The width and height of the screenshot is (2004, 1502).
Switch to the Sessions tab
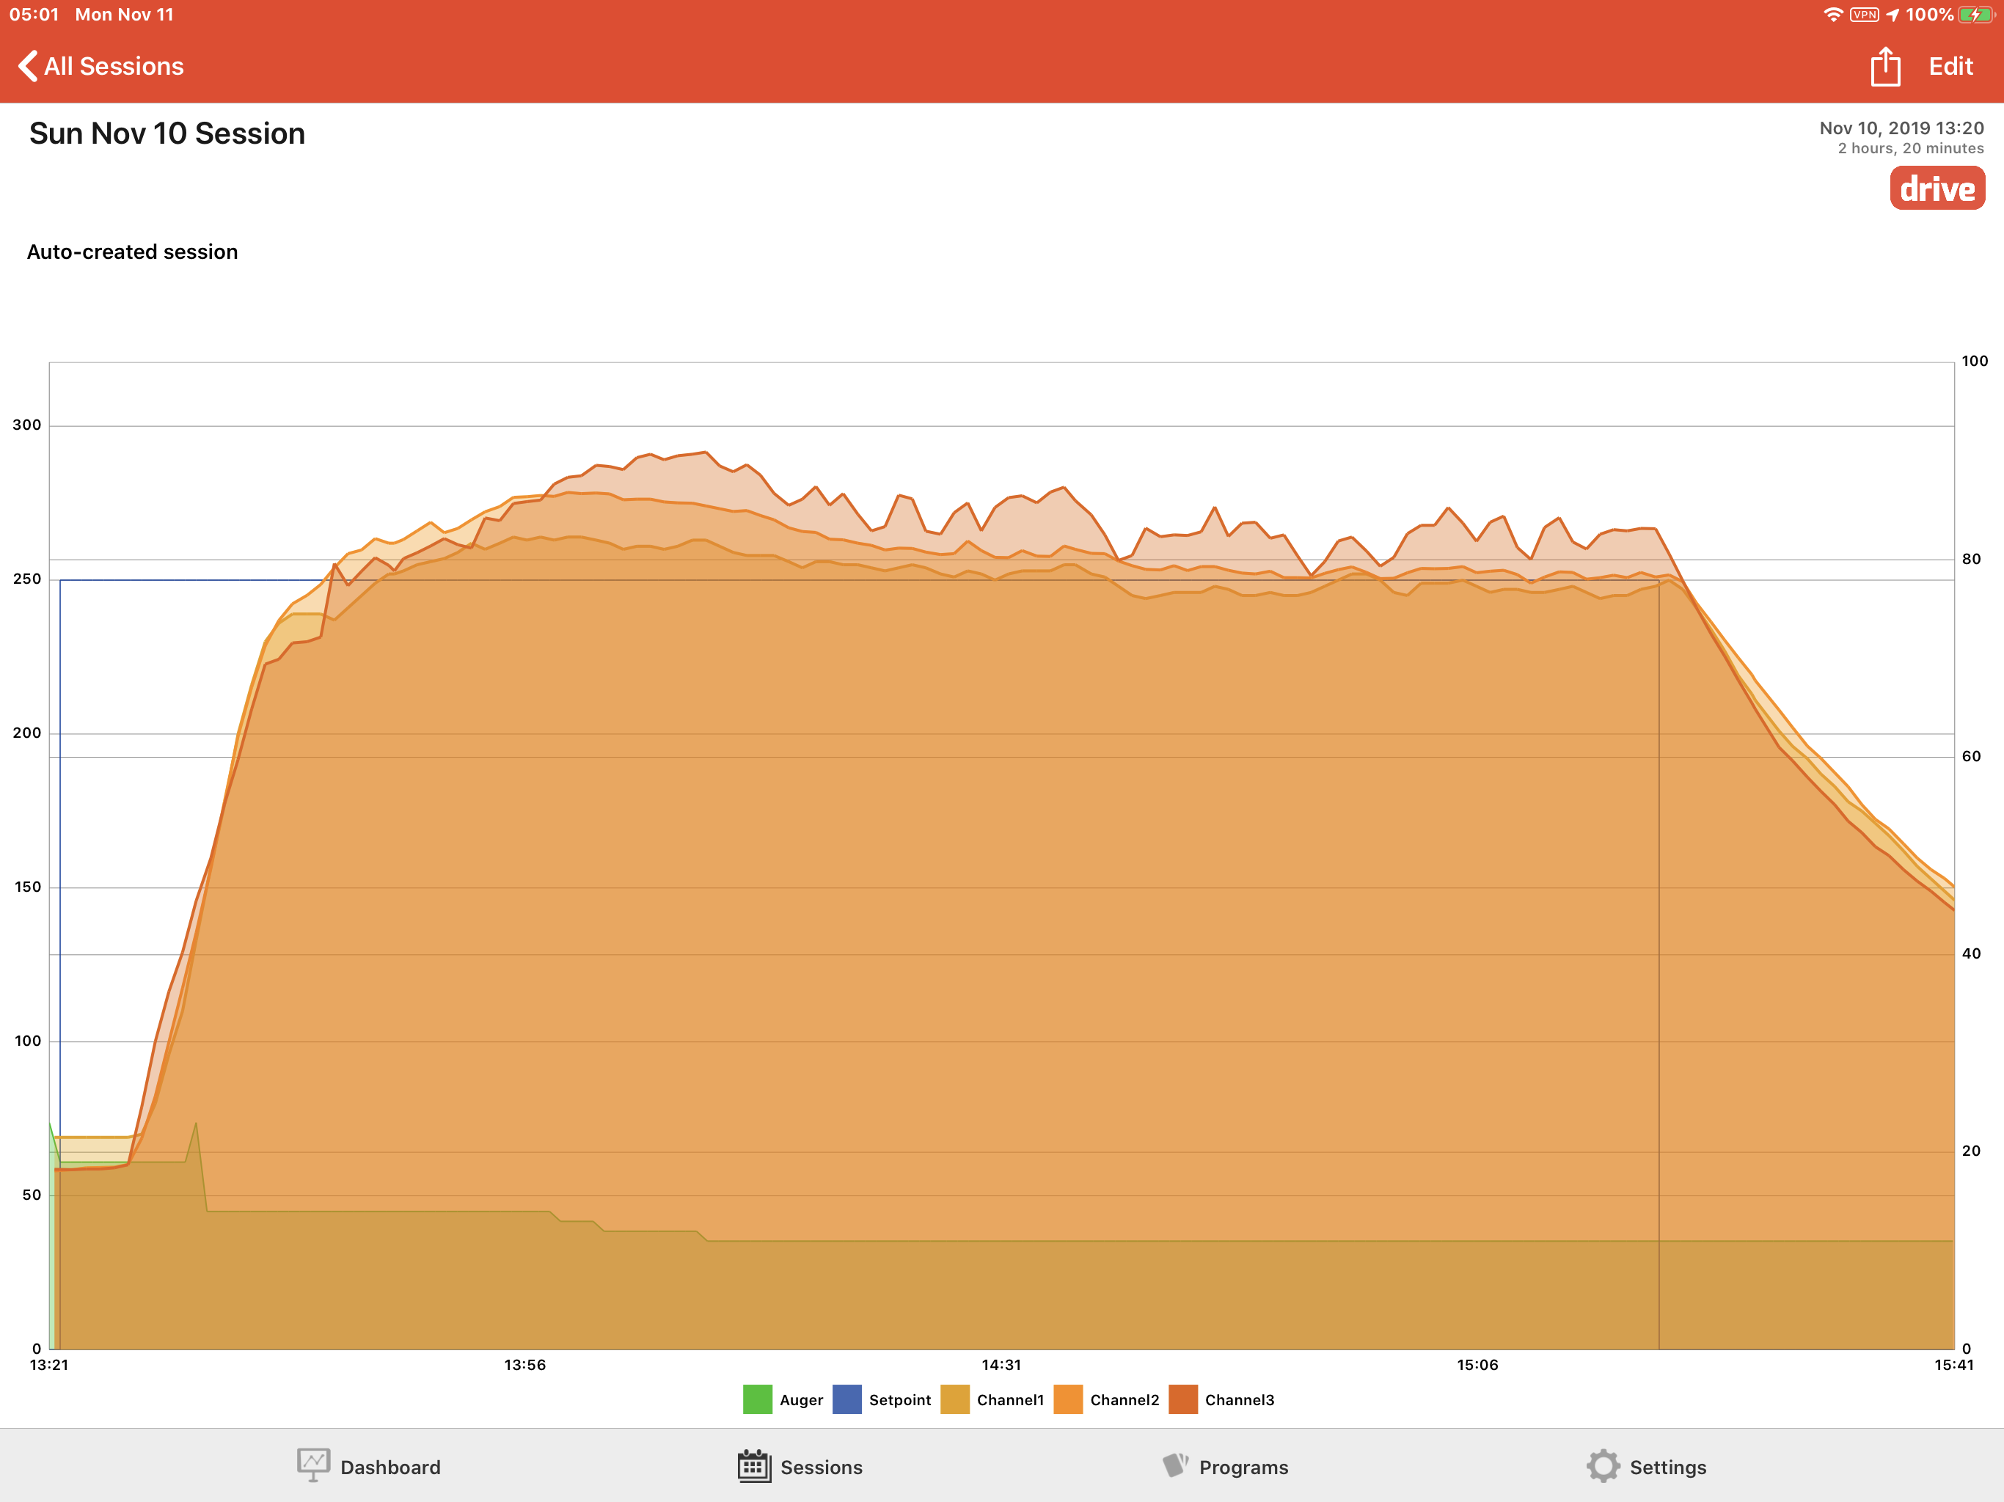(820, 1467)
